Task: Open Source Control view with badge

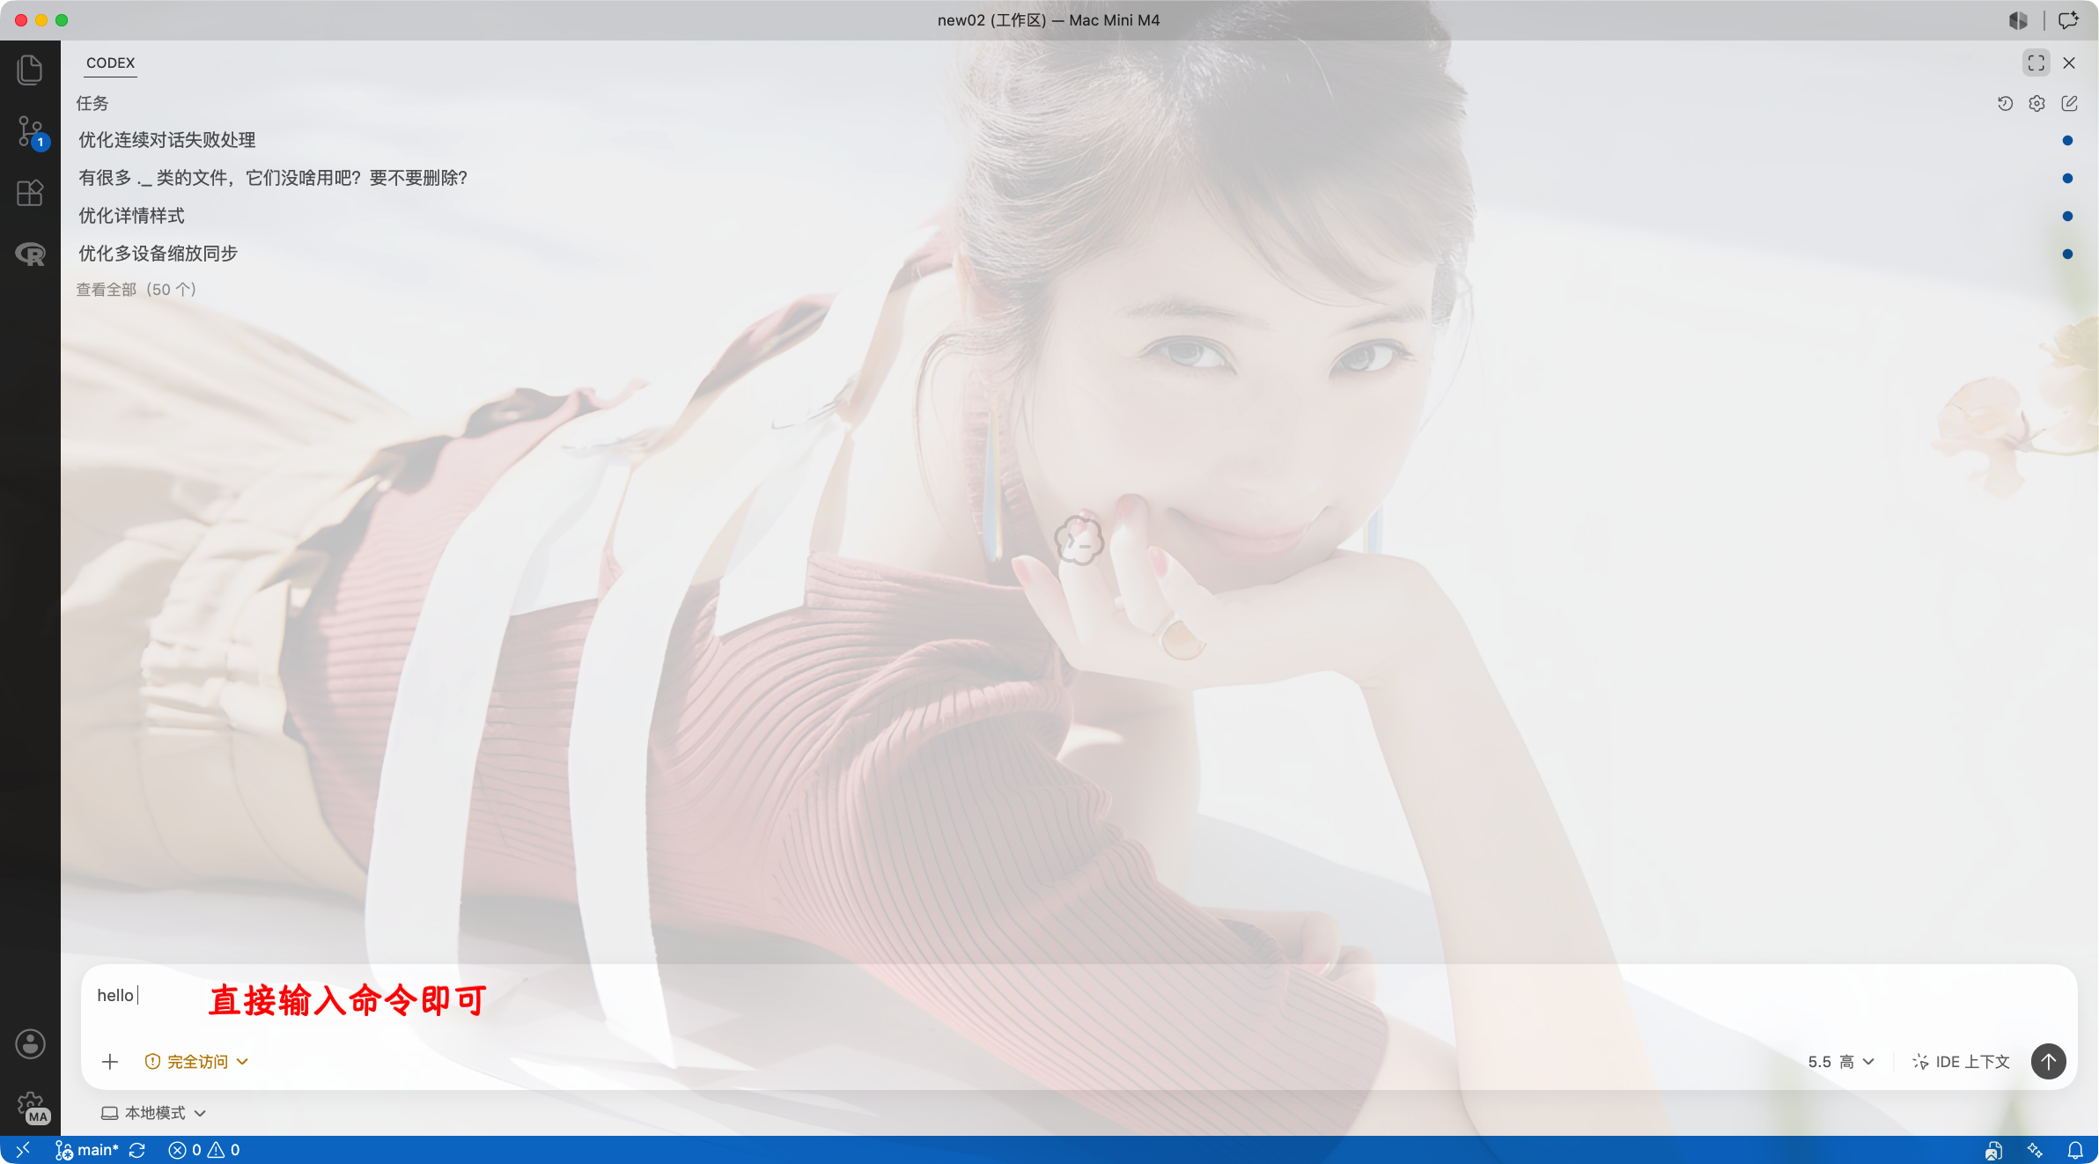Action: click(32, 132)
